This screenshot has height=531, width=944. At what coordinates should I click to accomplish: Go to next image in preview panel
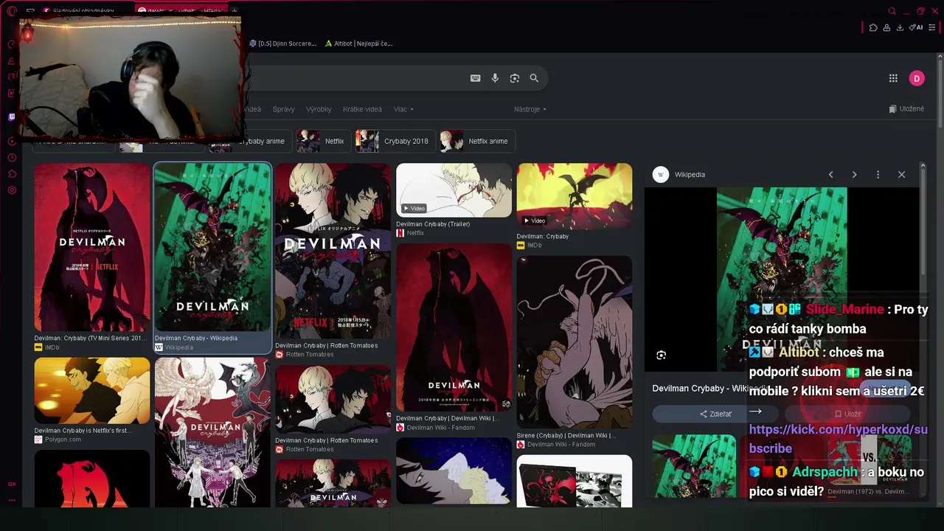854,175
